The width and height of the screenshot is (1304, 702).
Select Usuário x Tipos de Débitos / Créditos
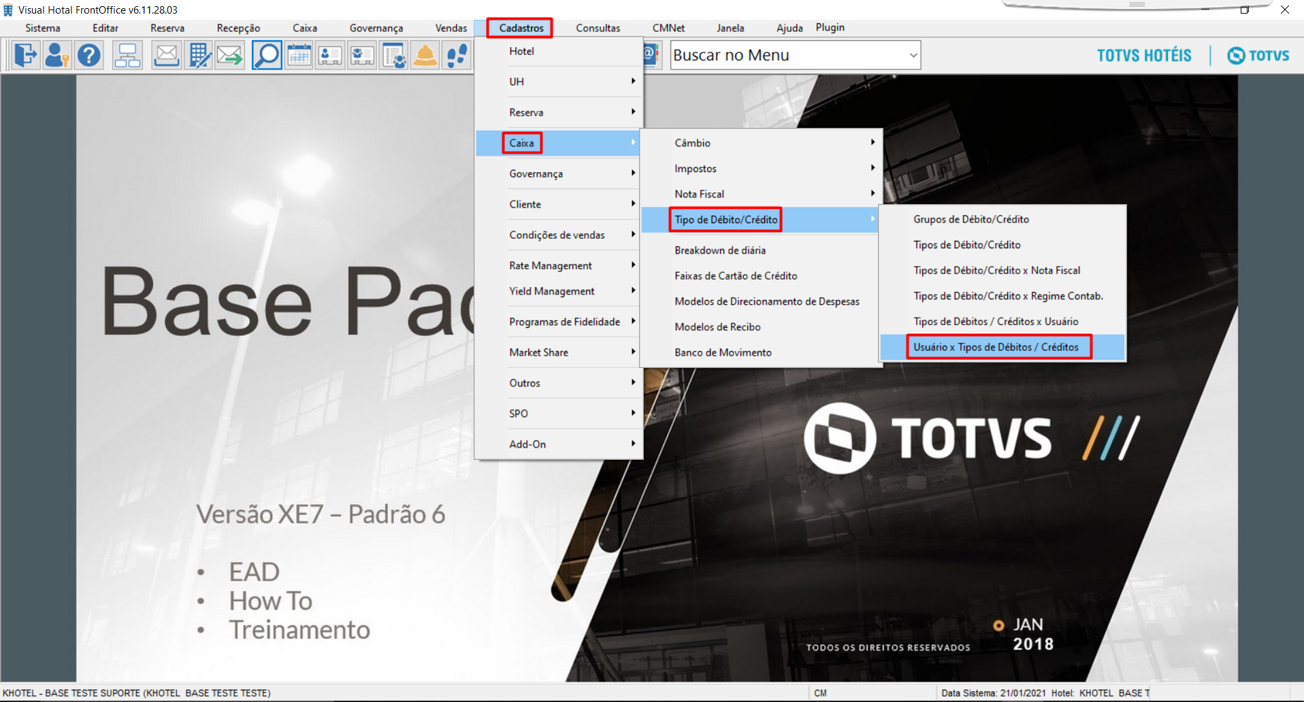pyautogui.click(x=1003, y=347)
